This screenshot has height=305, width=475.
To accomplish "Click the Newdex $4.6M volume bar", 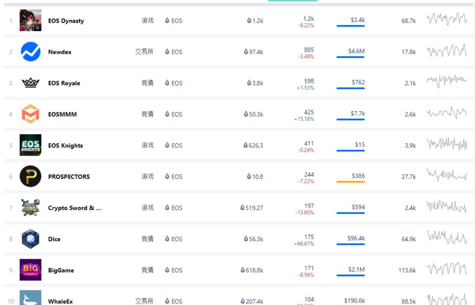I will (350, 57).
